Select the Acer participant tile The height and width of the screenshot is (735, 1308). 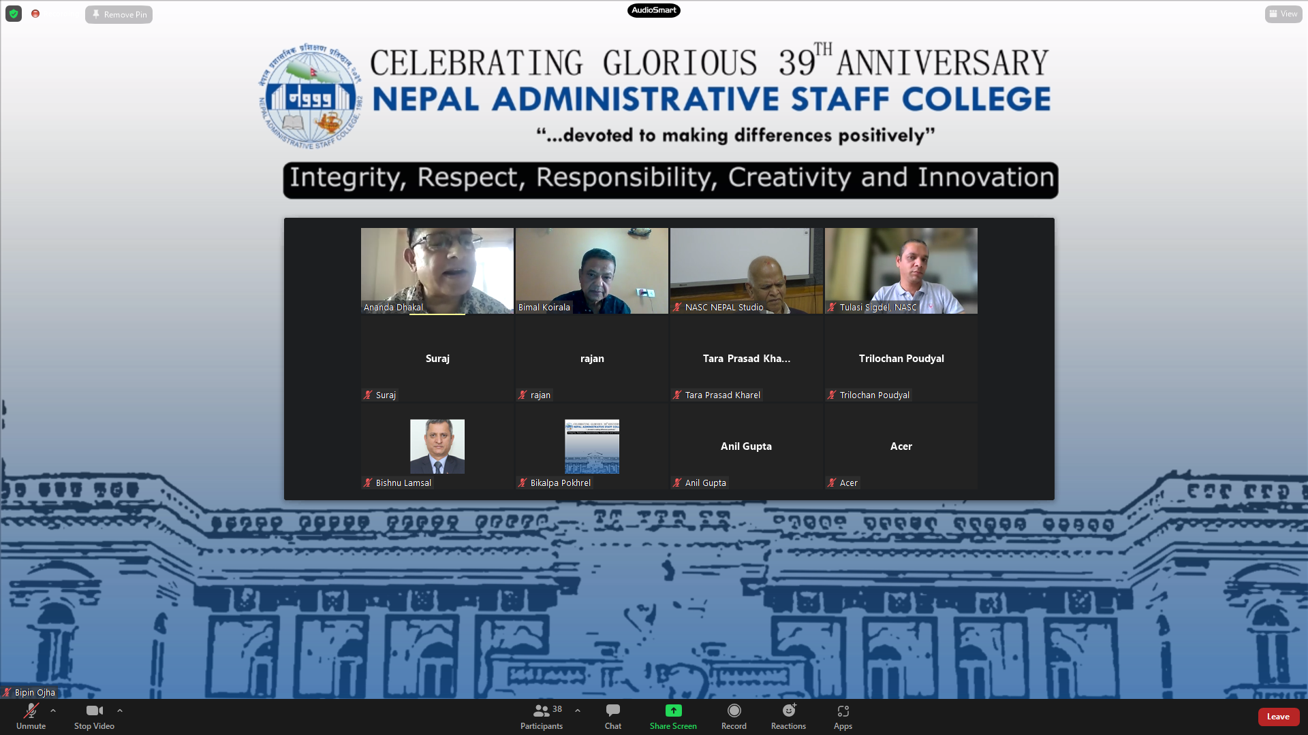point(901,446)
